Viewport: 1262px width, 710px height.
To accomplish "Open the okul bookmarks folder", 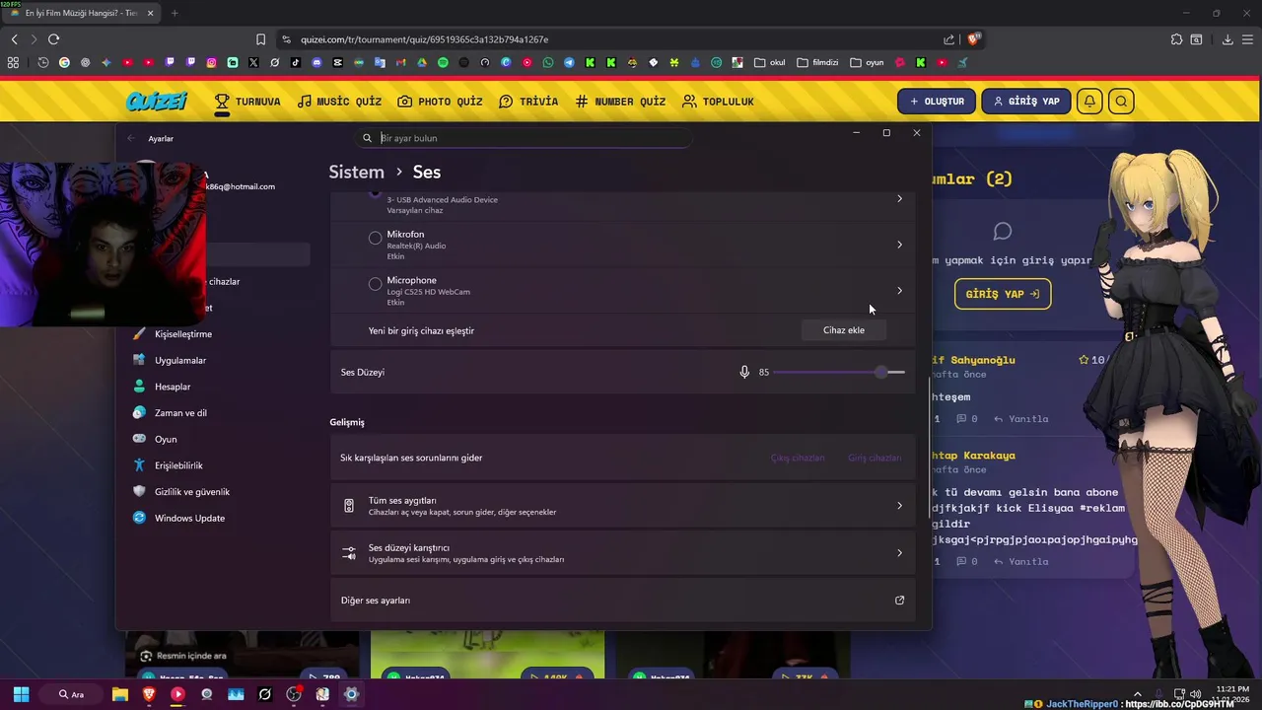I will pos(770,62).
